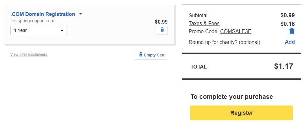Viewport: 306px width, 124px height.
Task: Click the Empty Cart button label
Action: pos(154,55)
